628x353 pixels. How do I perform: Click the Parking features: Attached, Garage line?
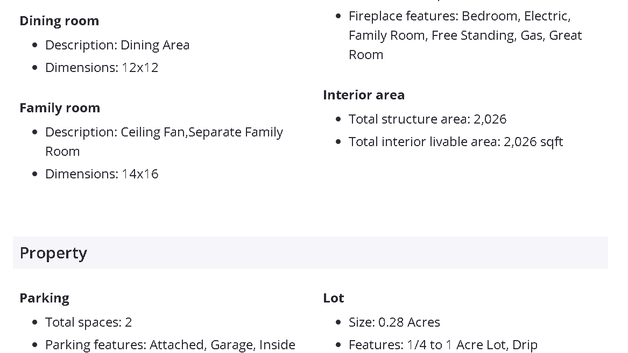point(170,344)
